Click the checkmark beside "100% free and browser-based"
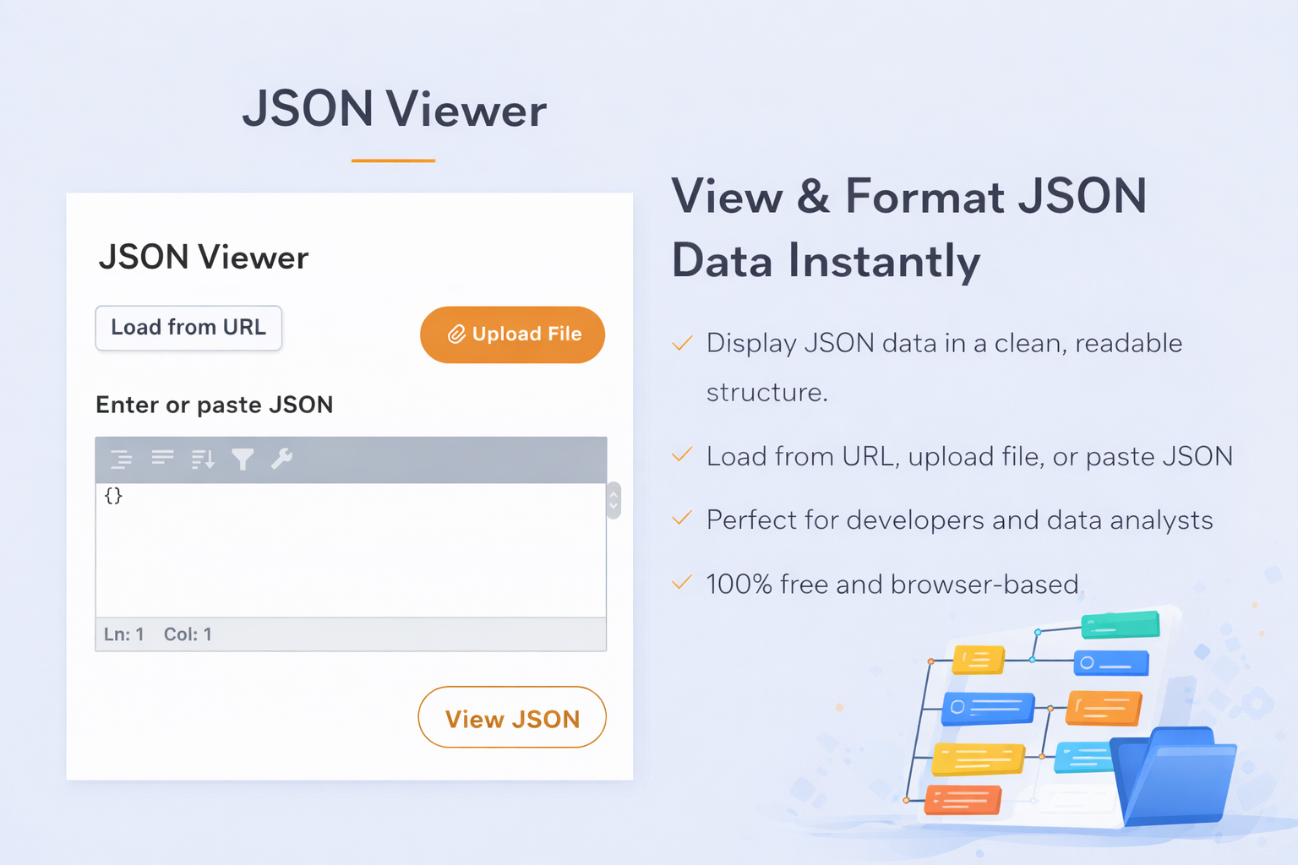 682,583
